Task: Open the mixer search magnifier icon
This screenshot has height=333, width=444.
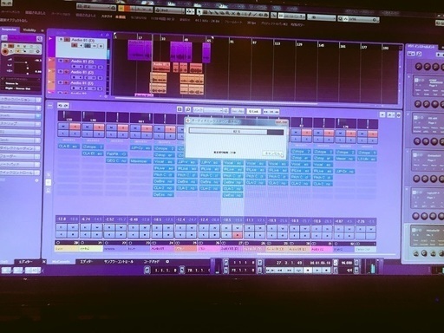Action: pos(188,109)
